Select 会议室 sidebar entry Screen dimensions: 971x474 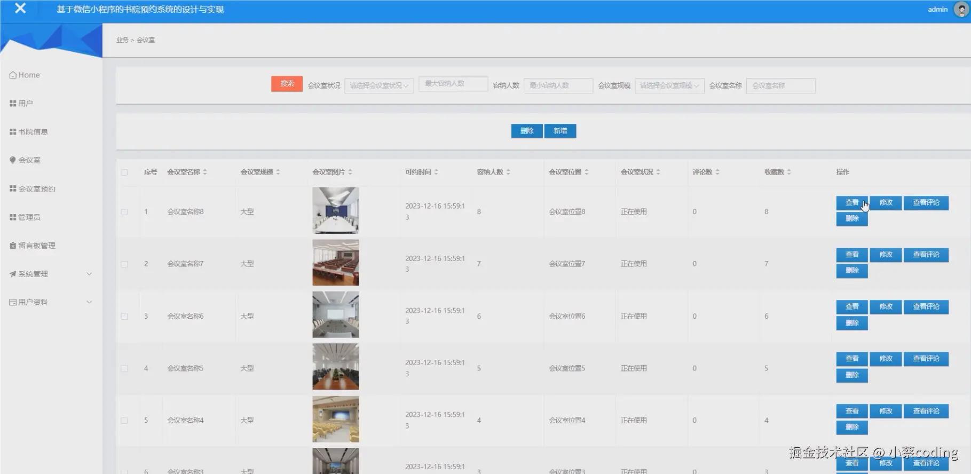[x=25, y=160]
